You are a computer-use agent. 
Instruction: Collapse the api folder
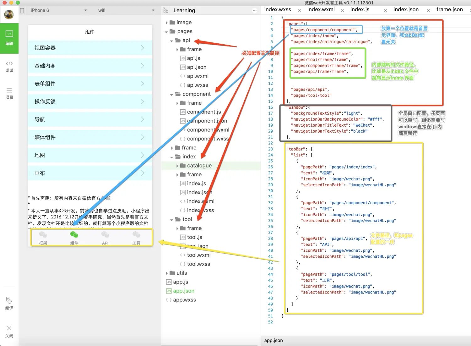172,41
